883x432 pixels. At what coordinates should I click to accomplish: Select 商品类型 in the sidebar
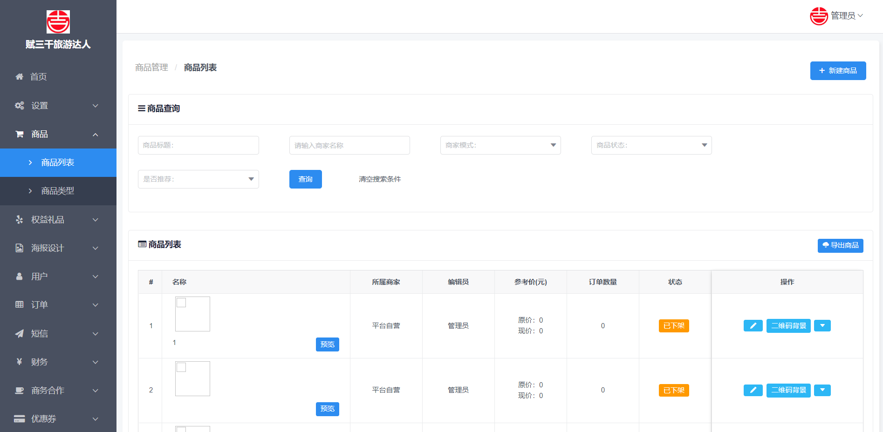click(58, 191)
